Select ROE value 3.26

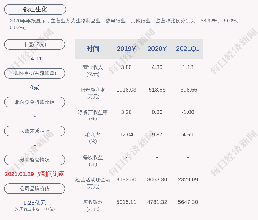click(127, 112)
